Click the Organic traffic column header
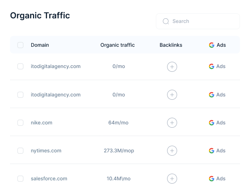 coord(117,45)
